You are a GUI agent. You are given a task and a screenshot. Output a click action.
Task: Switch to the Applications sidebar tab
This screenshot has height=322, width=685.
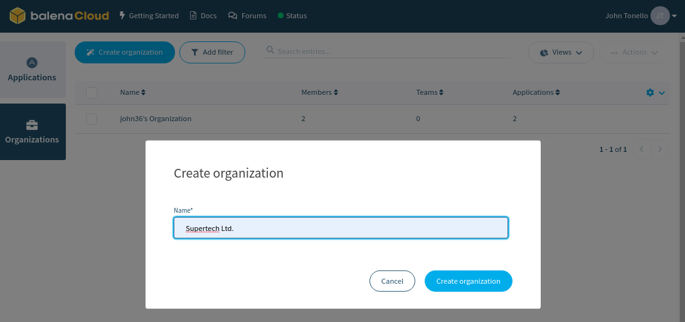(33, 70)
